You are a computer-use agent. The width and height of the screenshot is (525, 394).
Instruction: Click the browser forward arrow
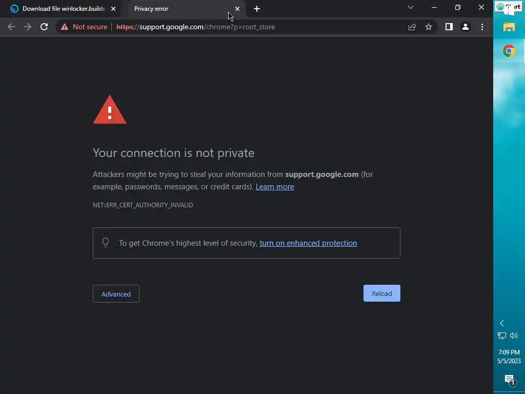[28, 27]
